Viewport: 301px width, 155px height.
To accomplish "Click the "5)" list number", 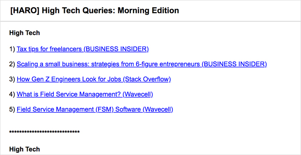I will click(x=12, y=109).
